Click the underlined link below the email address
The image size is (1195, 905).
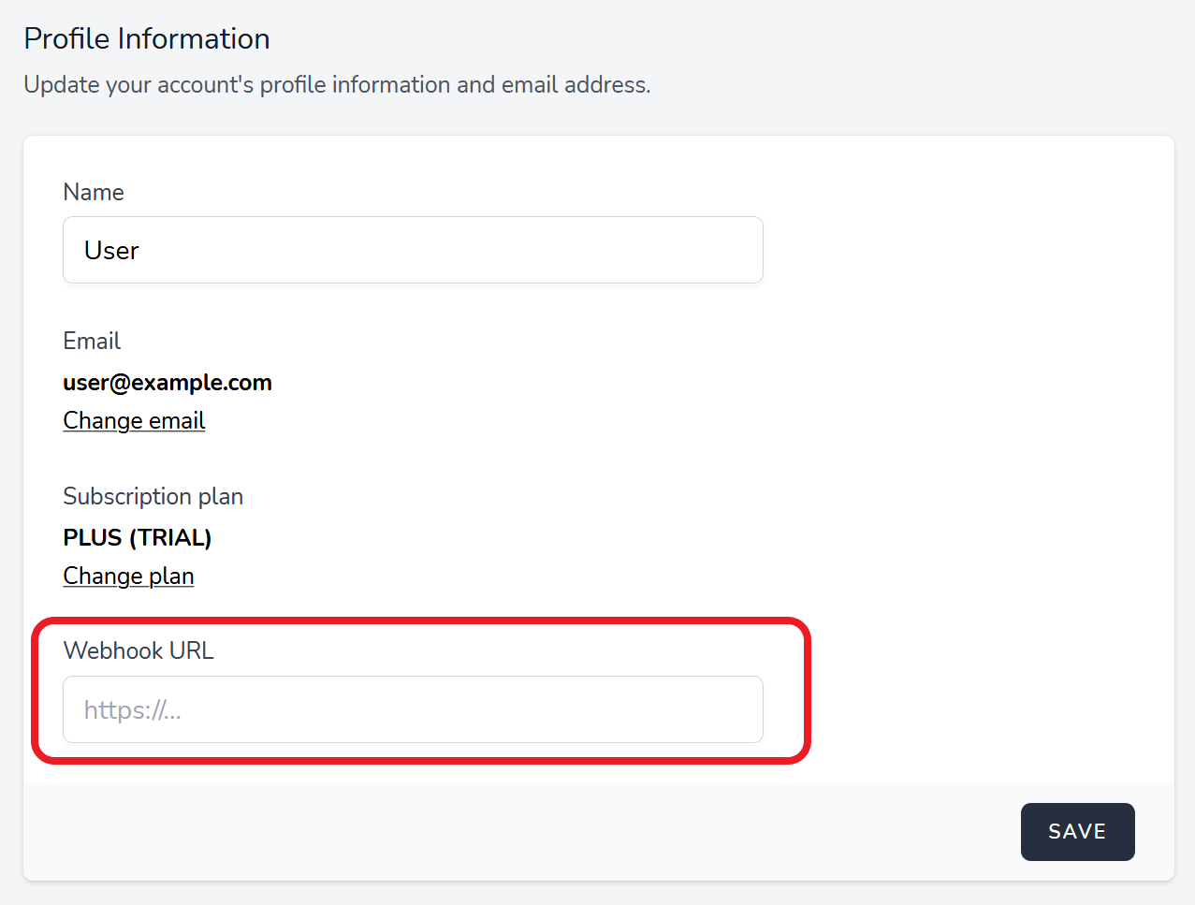(x=134, y=421)
